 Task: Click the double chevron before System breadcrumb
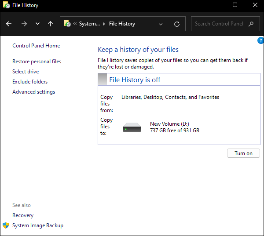(x=75, y=24)
